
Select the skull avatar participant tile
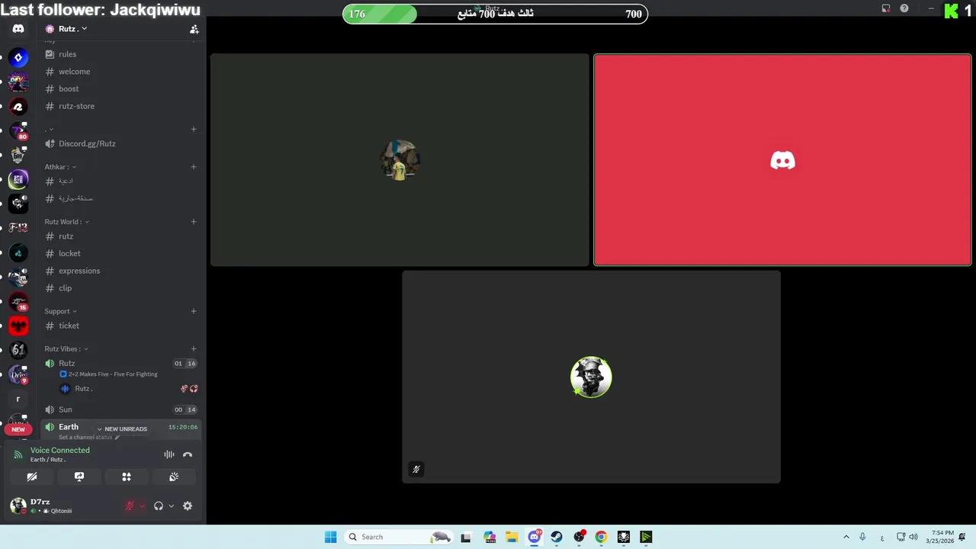click(x=591, y=377)
